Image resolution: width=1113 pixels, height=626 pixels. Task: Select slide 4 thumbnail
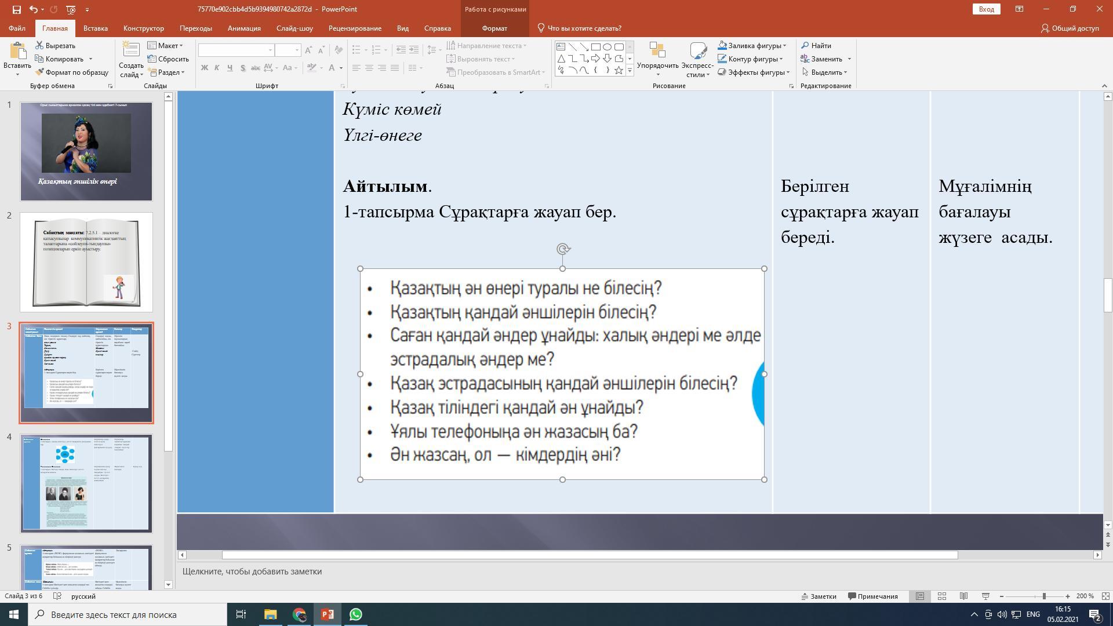pos(86,483)
